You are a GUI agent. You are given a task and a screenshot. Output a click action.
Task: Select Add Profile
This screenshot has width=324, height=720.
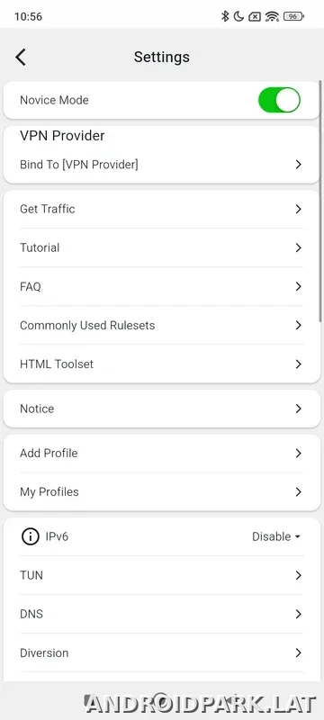161,454
